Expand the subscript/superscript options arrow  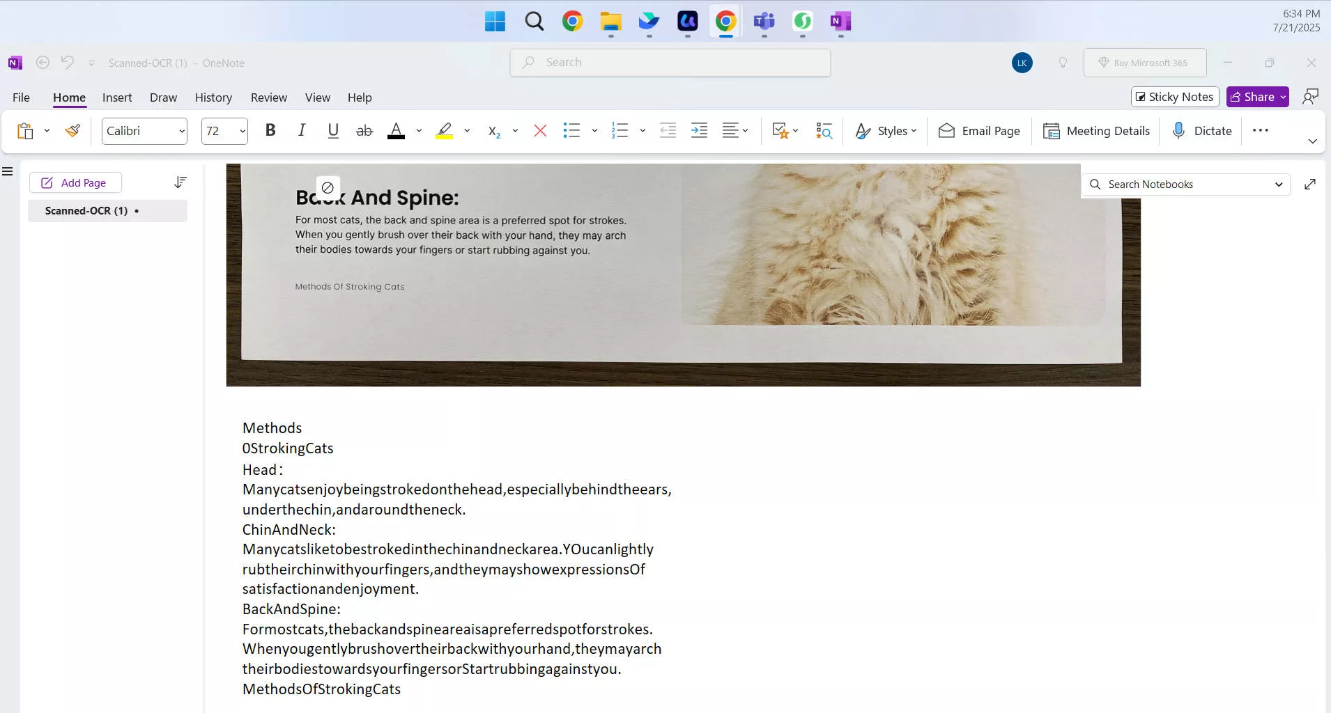pos(515,131)
